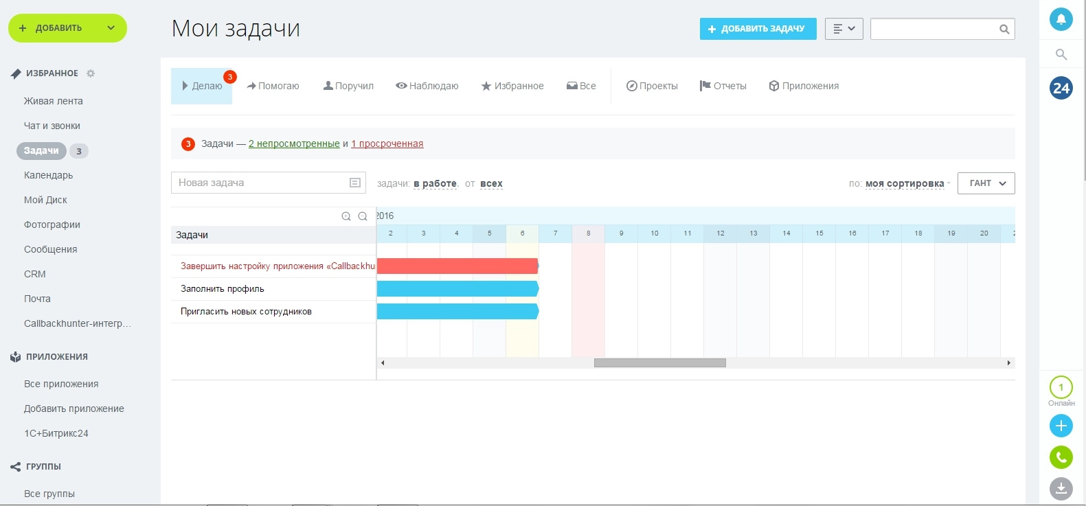
Task: Zoom in the Gantt chart
Action: pos(346,216)
